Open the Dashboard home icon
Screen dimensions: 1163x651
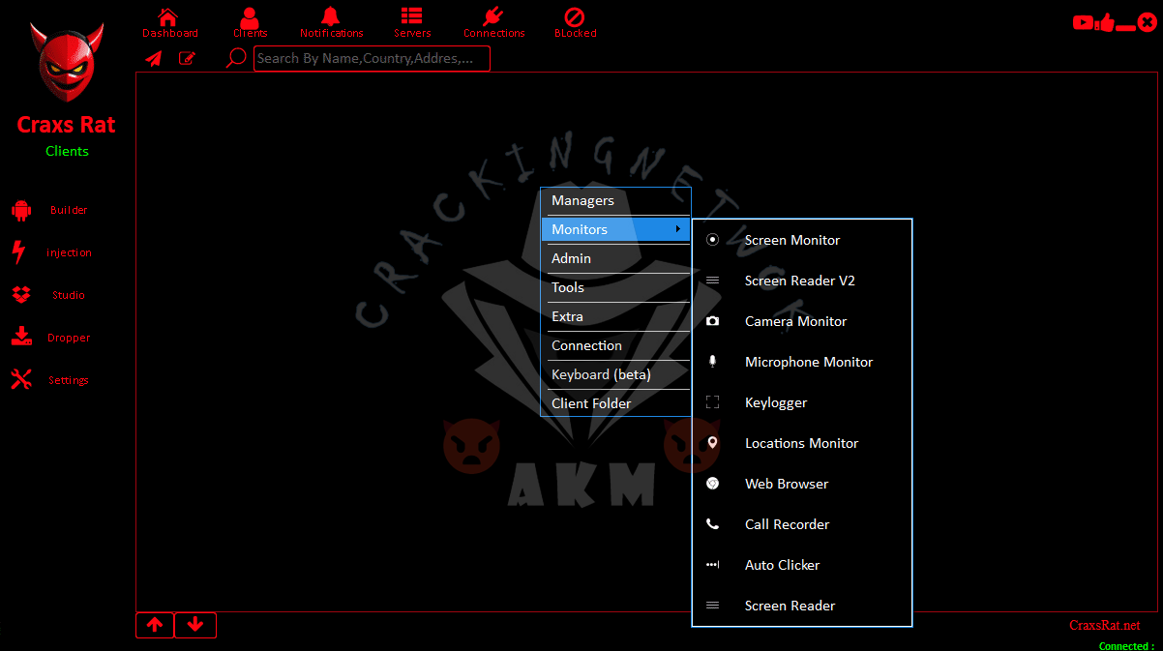(x=168, y=17)
